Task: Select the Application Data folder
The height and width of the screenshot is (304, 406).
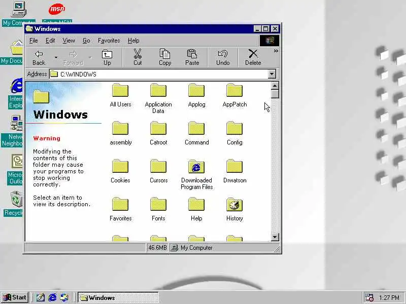Action: point(158,98)
